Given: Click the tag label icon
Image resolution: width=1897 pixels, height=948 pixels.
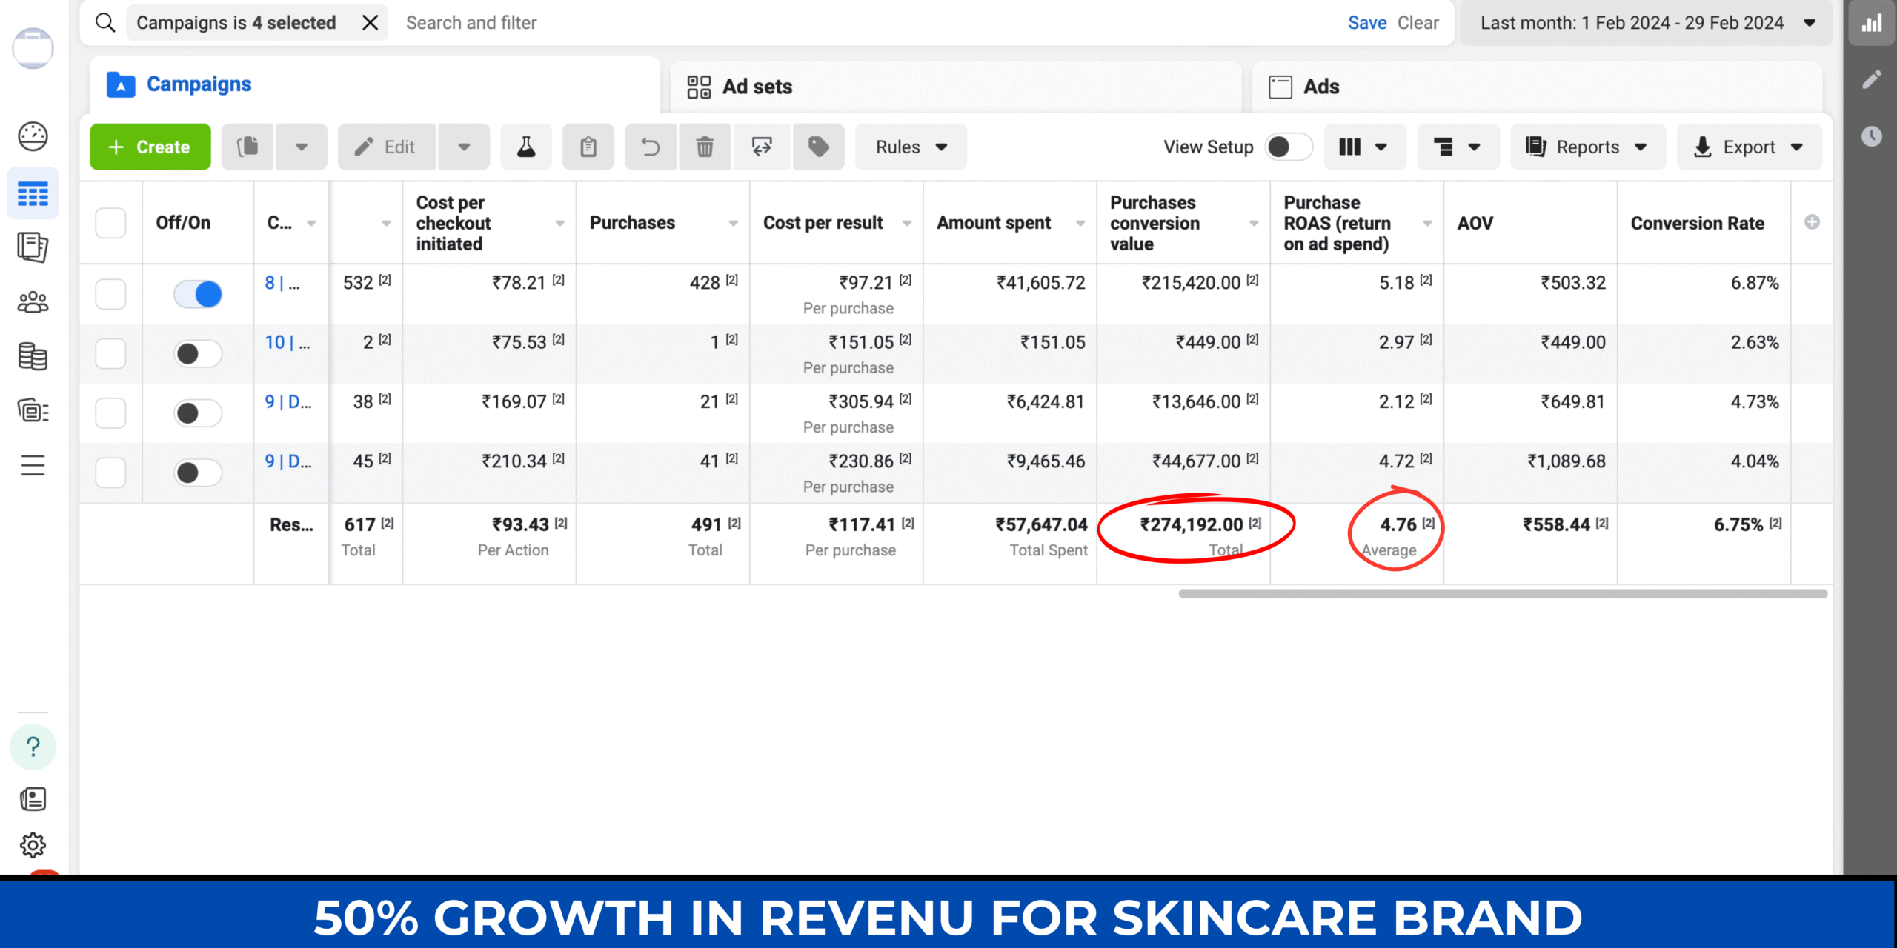Looking at the screenshot, I should coord(818,147).
